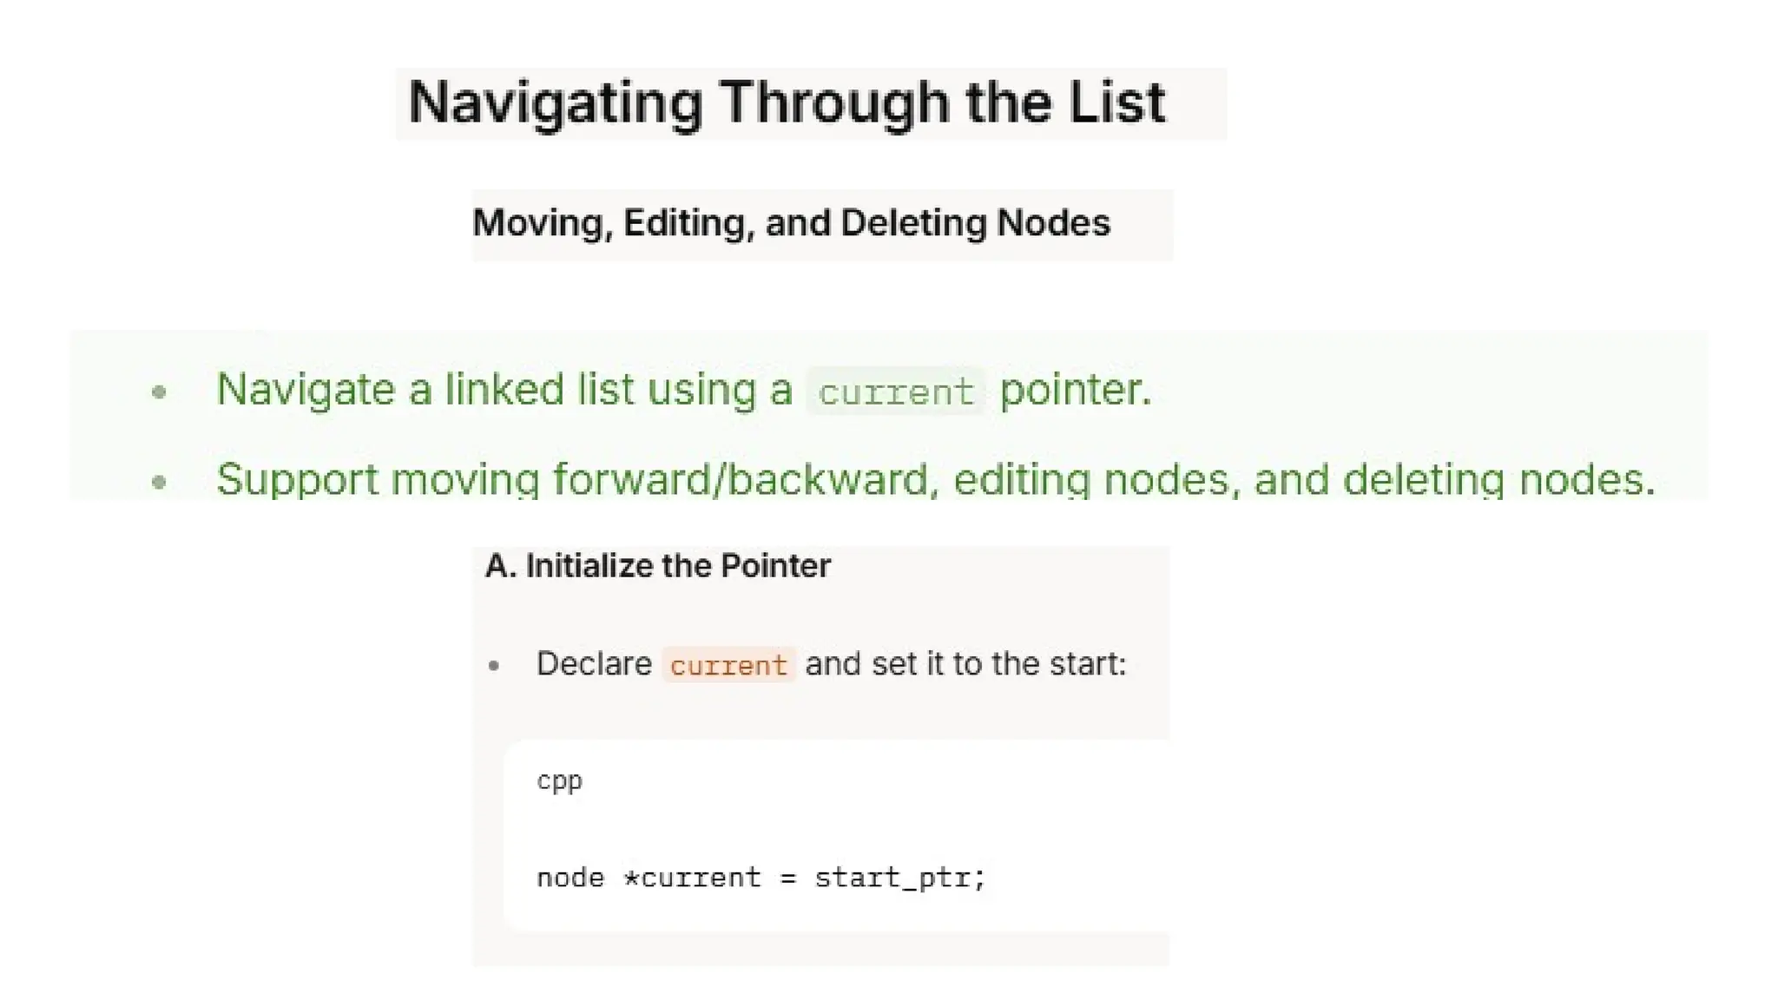
Task: Click the word "Declare" in the instruction line
Action: 594,664
